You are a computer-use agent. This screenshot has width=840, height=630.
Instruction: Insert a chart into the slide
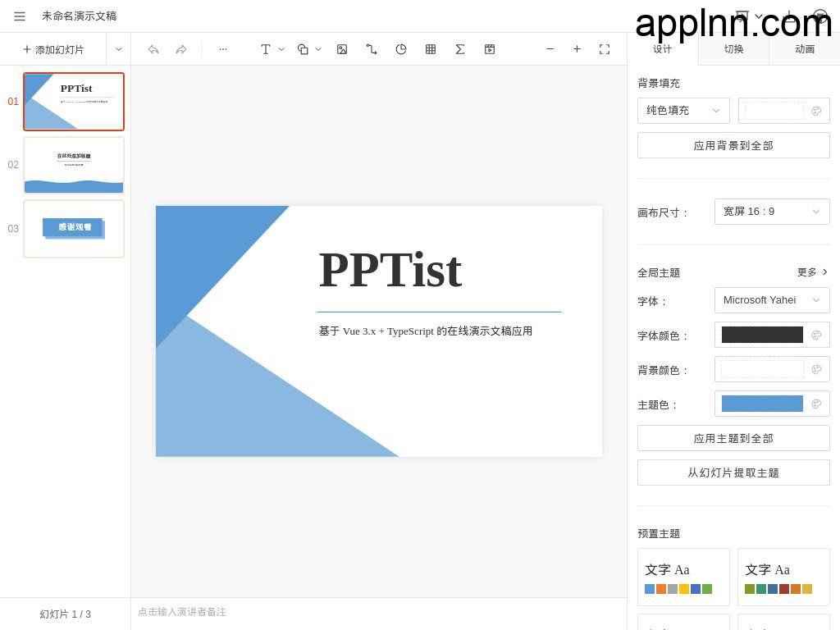[401, 49]
